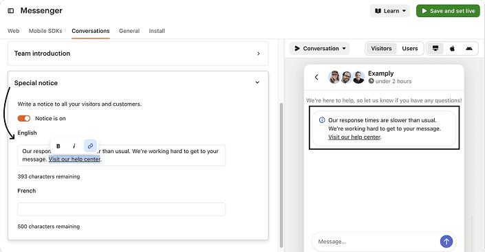This screenshot has height=252, width=485.
Task: Click the English notice text field
Action: (122, 155)
